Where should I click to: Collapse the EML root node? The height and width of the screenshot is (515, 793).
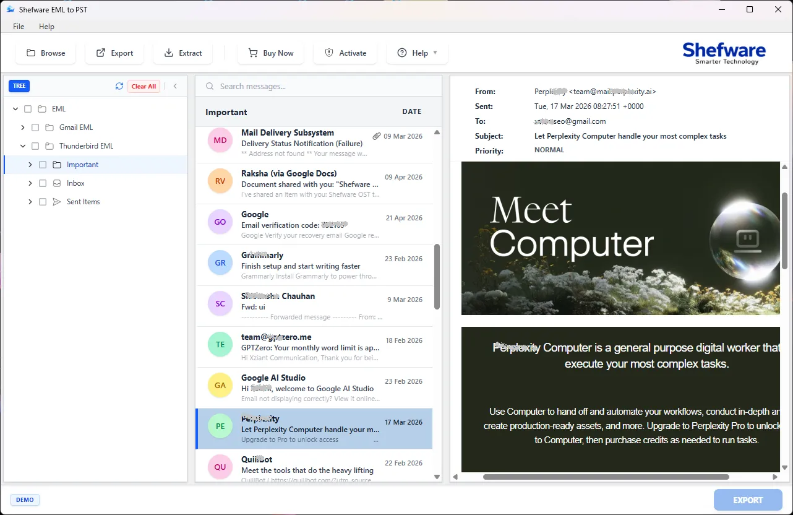point(15,109)
